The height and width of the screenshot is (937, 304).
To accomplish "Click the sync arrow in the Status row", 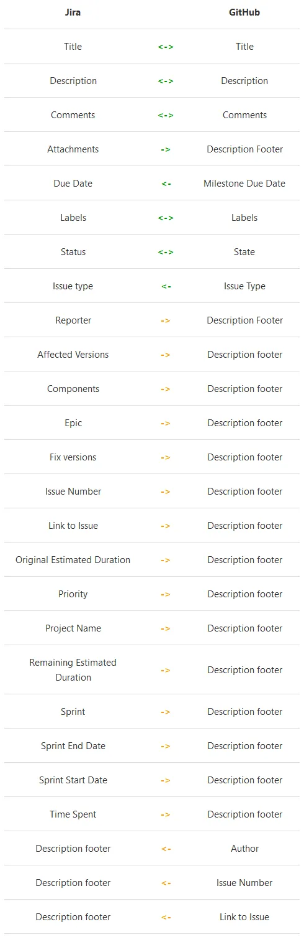I will tap(166, 252).
